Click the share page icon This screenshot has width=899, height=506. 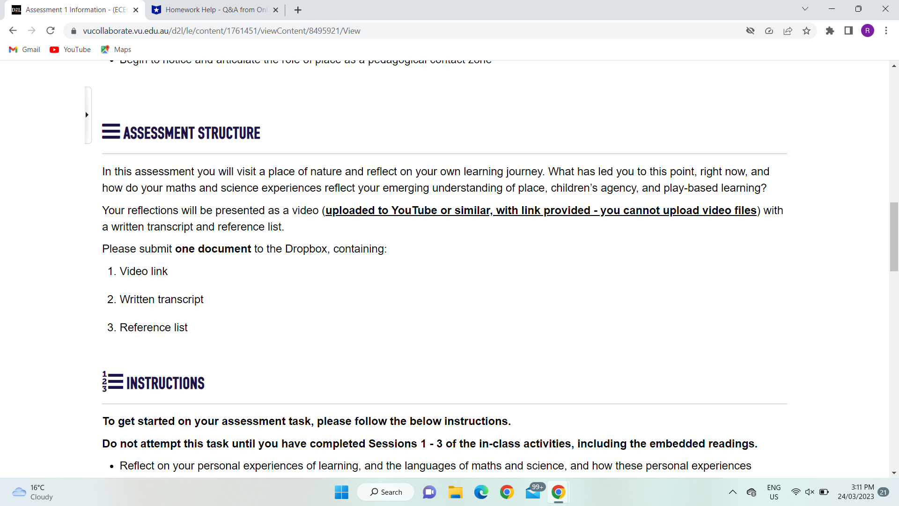pyautogui.click(x=788, y=31)
